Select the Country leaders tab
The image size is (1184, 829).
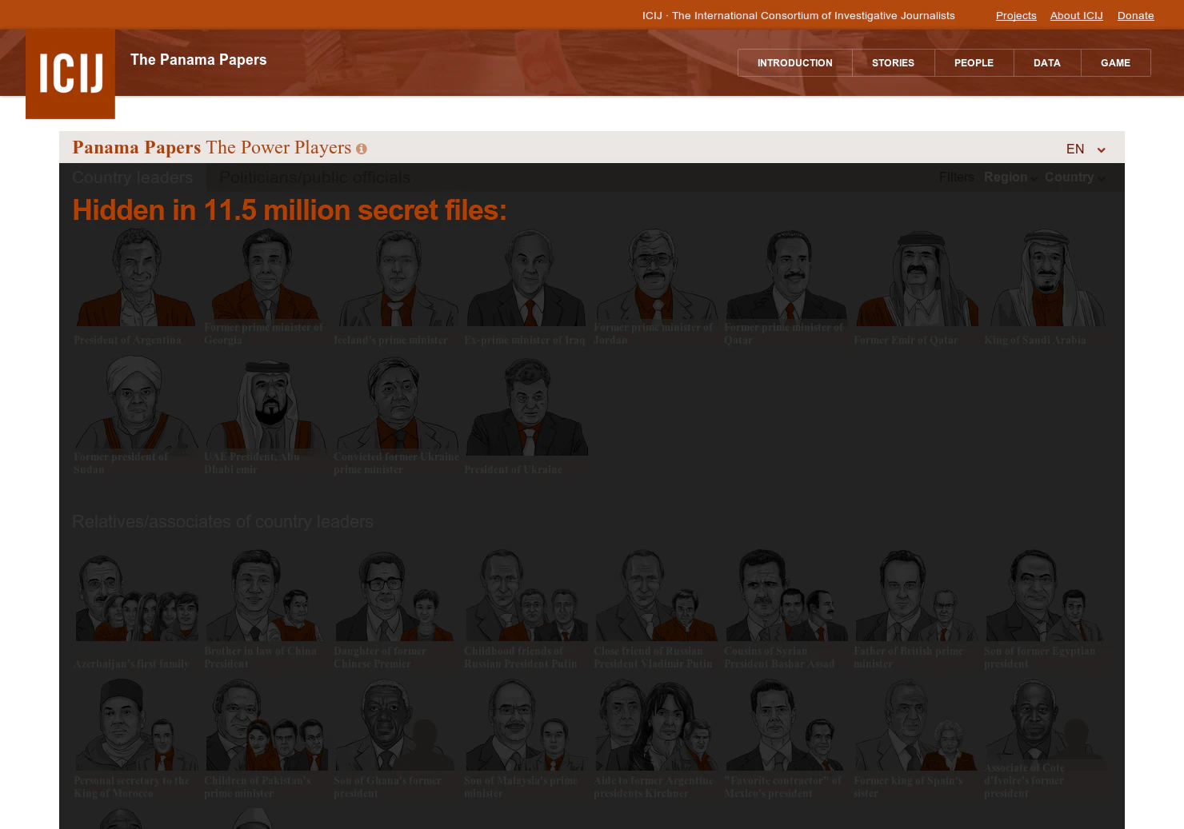click(x=132, y=177)
